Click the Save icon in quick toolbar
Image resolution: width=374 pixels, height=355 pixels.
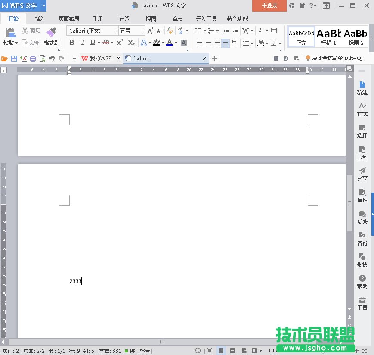click(x=14, y=59)
